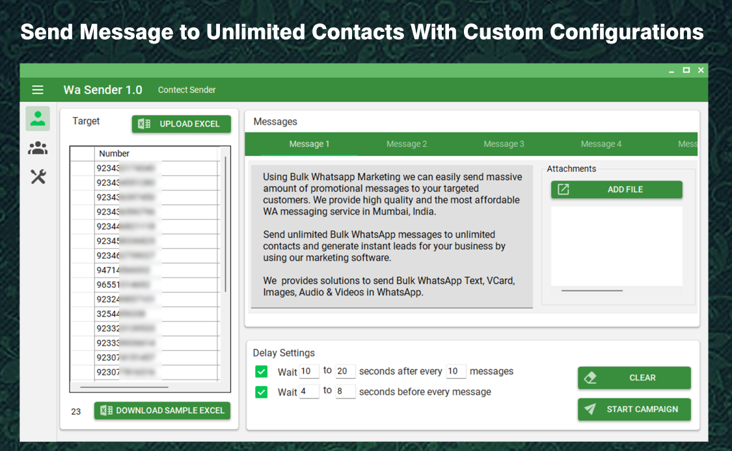This screenshot has width=732, height=451.
Task: Click the Excel icon on Upload Excel button
Action: [144, 123]
